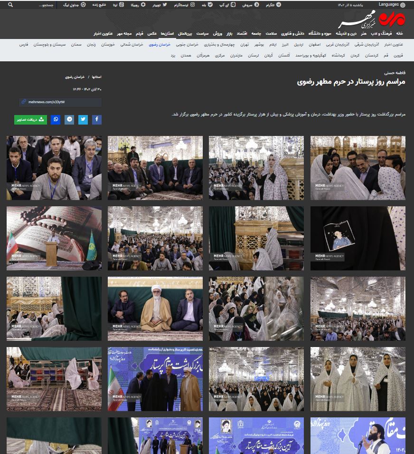The image size is (414, 454).
Task: Open photo of three women in white chadors
Action: (358, 379)
